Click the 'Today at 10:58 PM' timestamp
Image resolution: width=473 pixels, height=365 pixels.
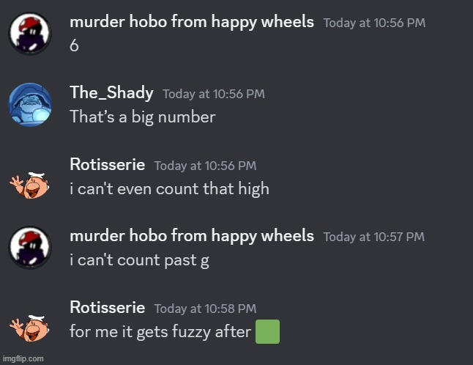[x=206, y=309]
